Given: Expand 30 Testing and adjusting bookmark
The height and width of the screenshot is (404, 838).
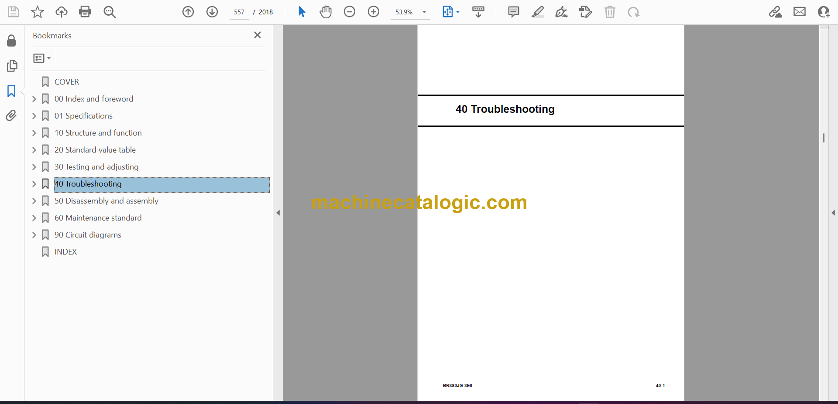Looking at the screenshot, I should (34, 167).
